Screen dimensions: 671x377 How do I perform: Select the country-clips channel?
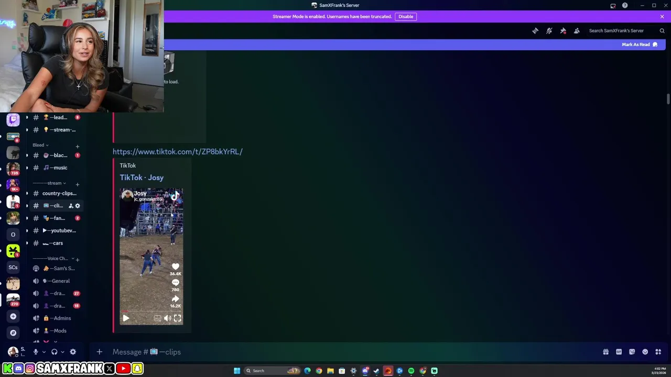click(56, 193)
